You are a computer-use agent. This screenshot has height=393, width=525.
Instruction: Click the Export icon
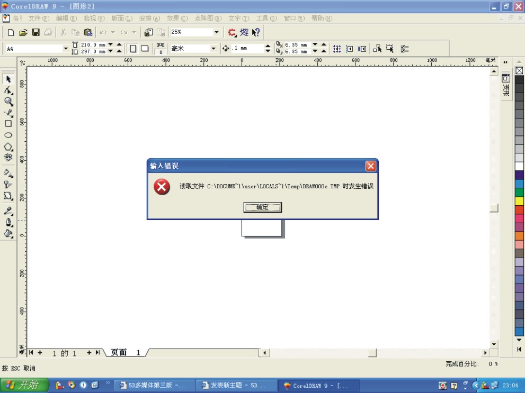click(161, 32)
